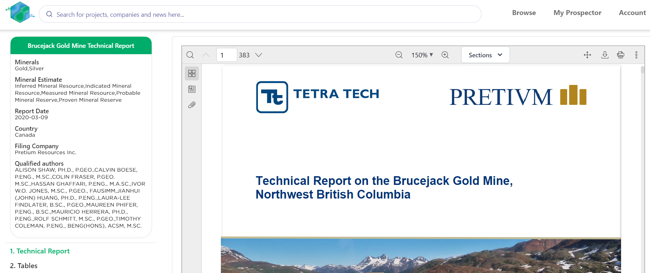Zoom out the PDF document
Screen dimensions: 650x273
point(399,55)
